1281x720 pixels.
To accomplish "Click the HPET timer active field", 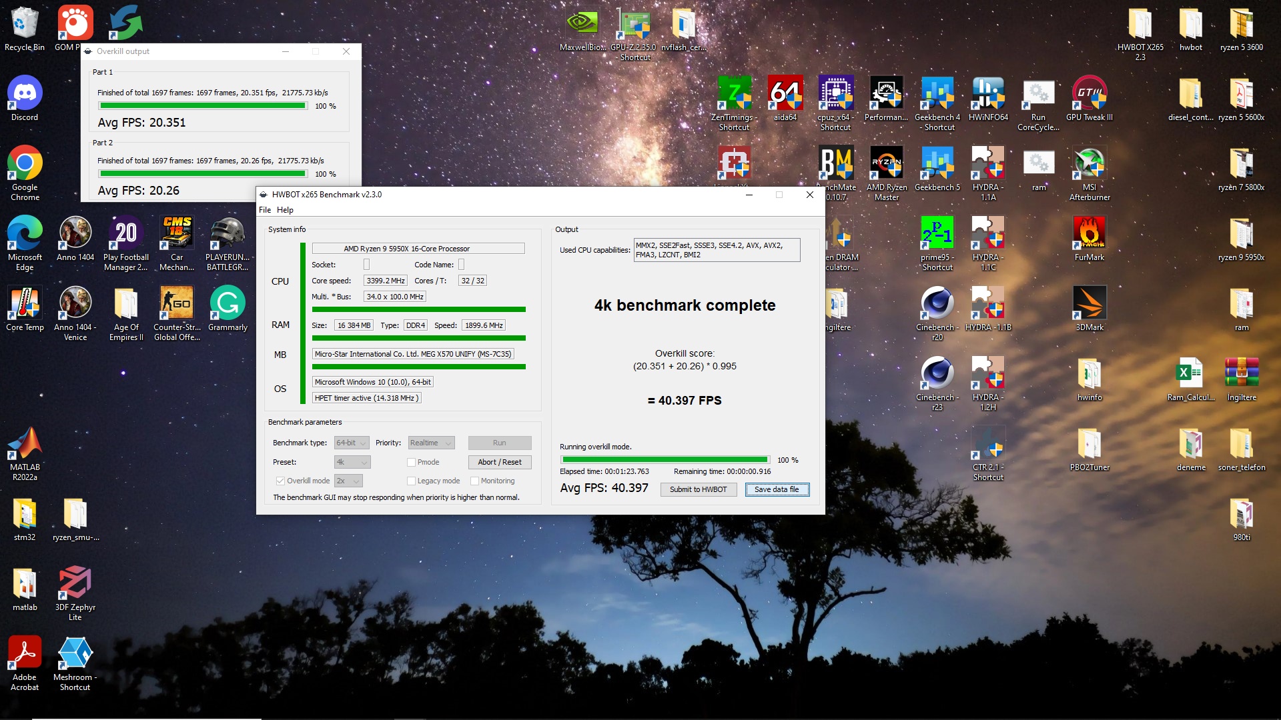I will 366,398.
